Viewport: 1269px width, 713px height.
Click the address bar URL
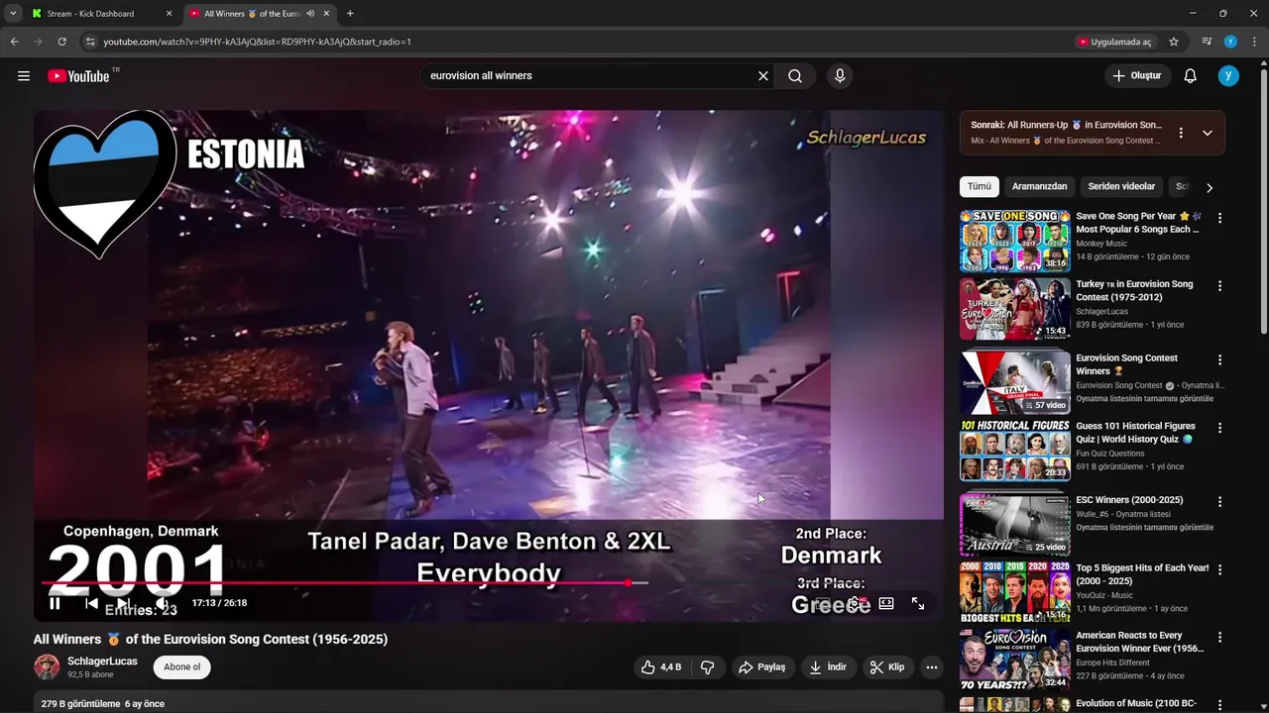[257, 42]
